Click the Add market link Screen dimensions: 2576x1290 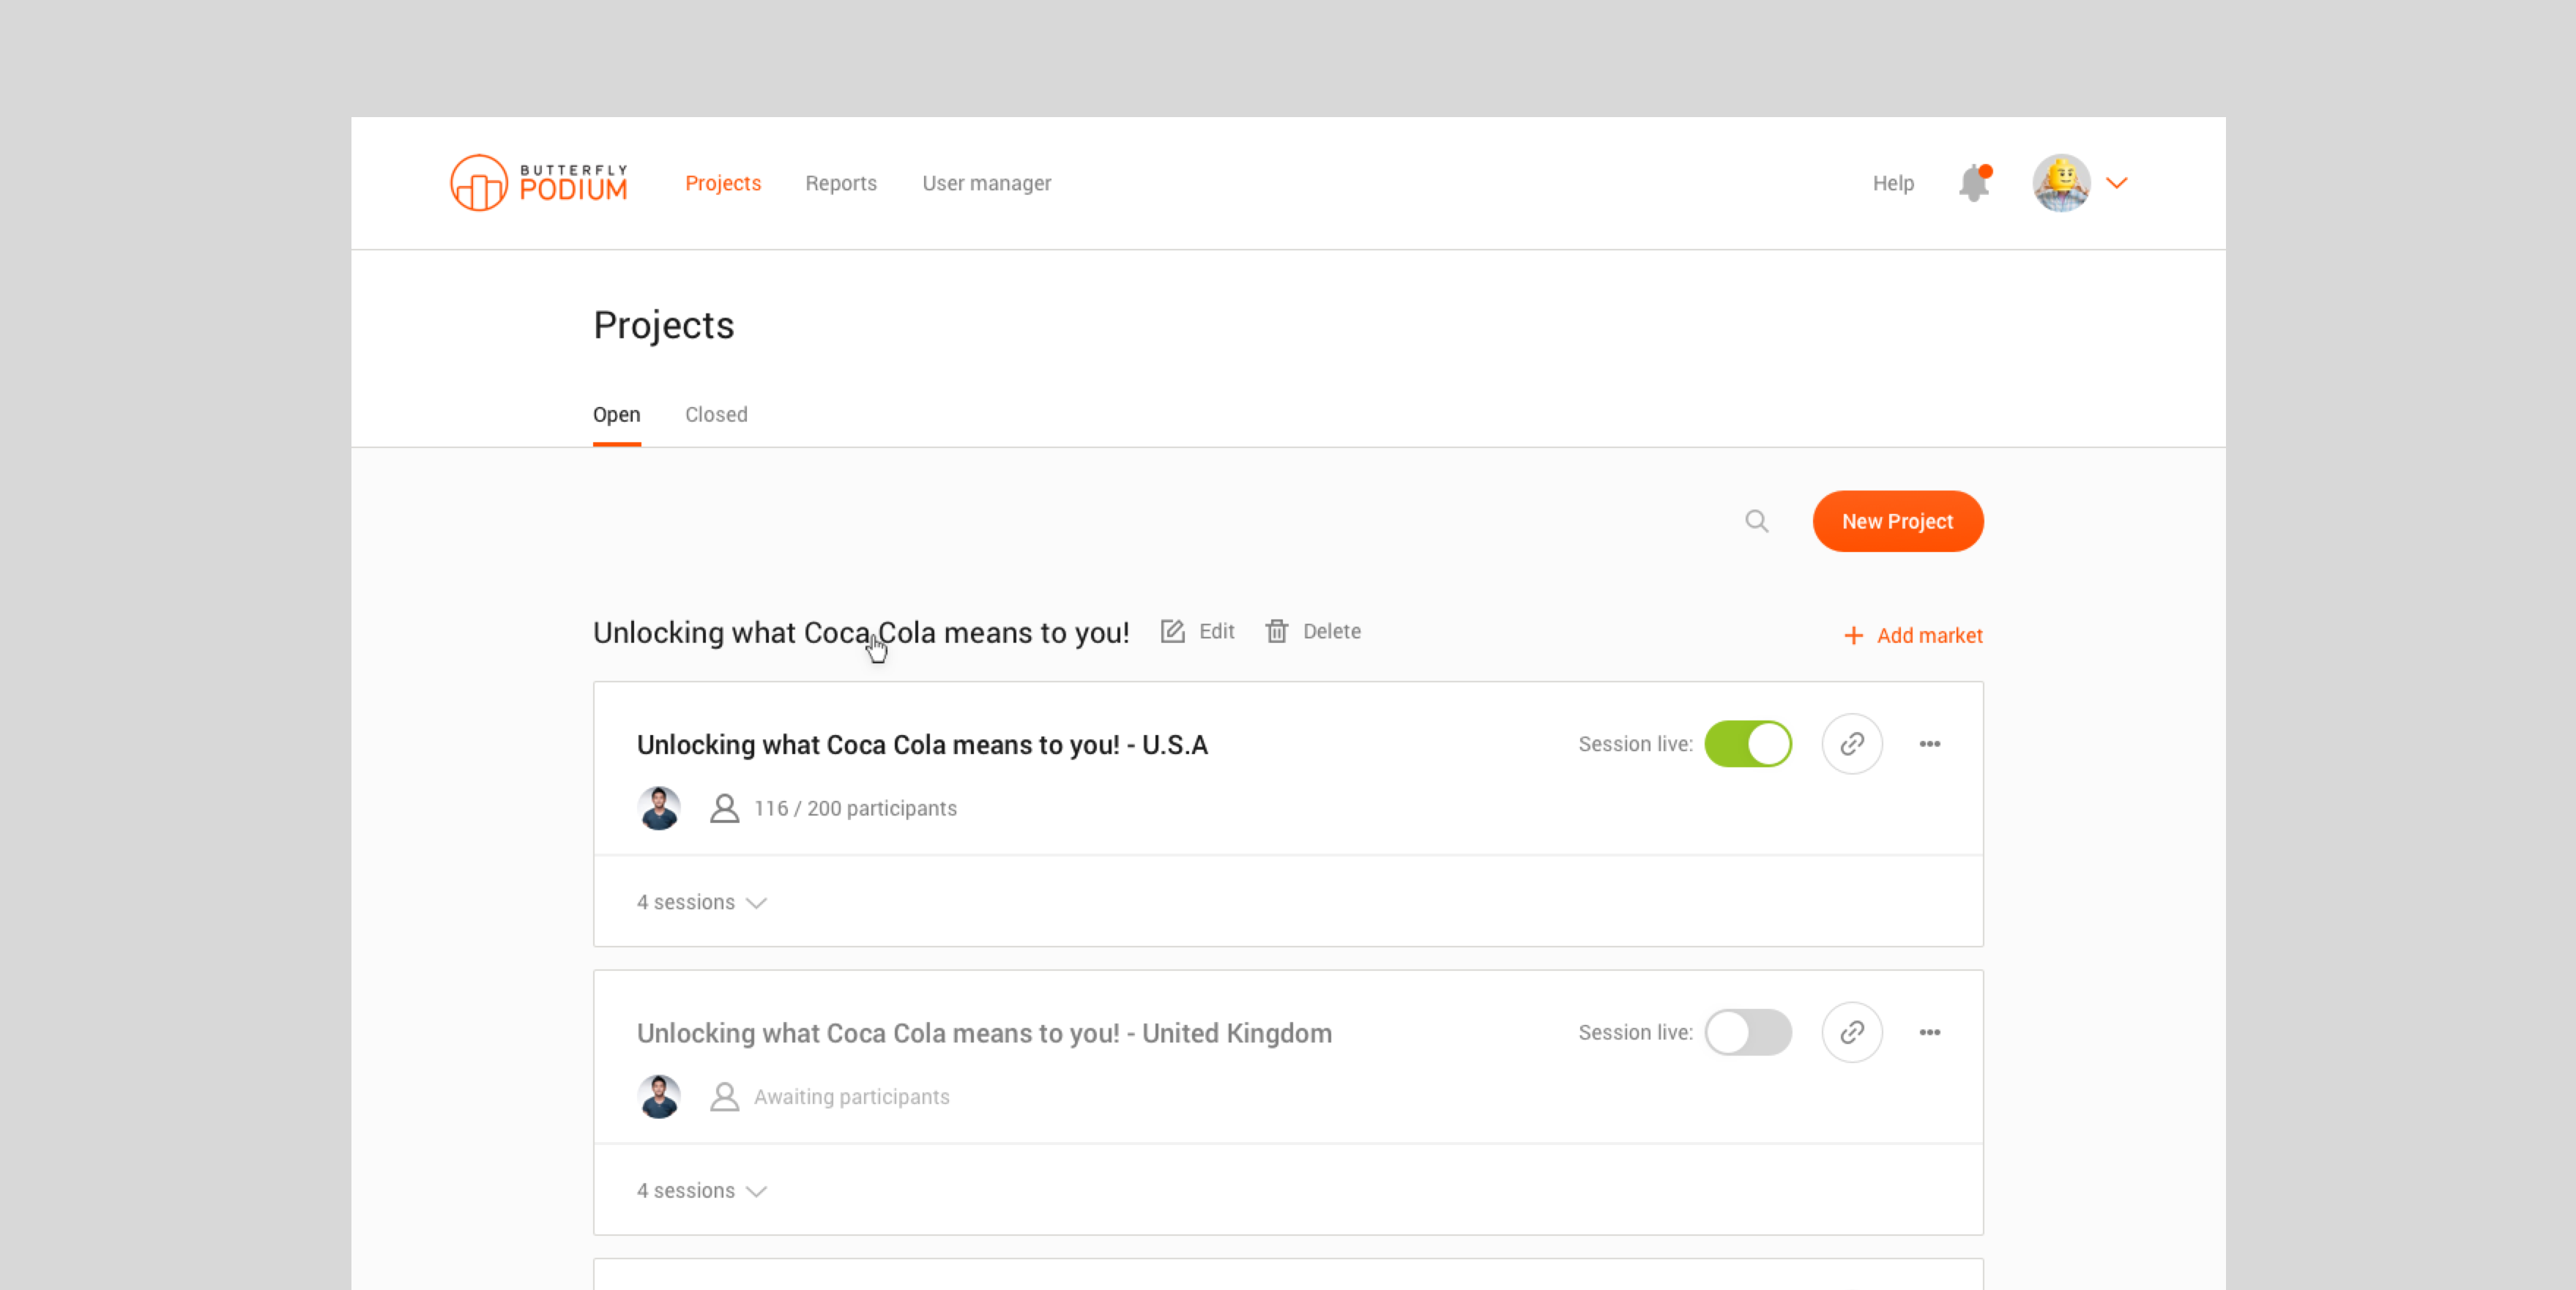coord(1913,635)
